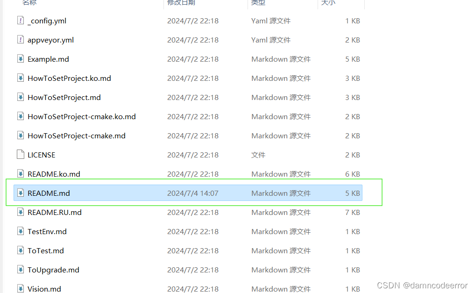
Task: Click the Markdown icon for README.ko.md
Action: tap(20, 173)
